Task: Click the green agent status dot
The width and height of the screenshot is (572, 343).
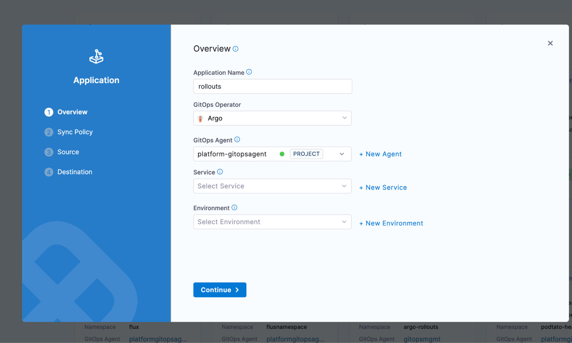Action: pyautogui.click(x=282, y=154)
